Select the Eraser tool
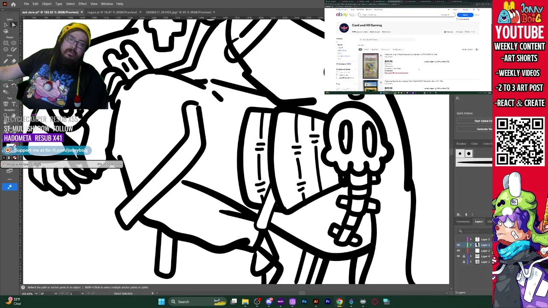Viewport: 548px width, 308px height. (14, 61)
